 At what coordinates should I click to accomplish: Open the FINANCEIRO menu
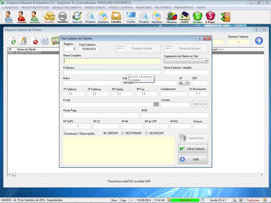(144, 7)
